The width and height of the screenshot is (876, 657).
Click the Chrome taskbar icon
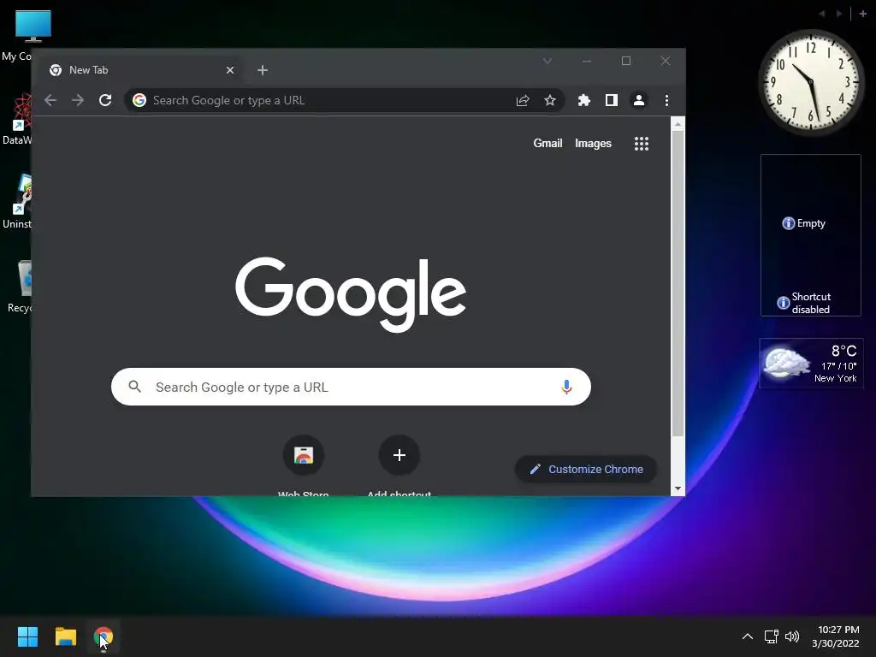click(104, 636)
